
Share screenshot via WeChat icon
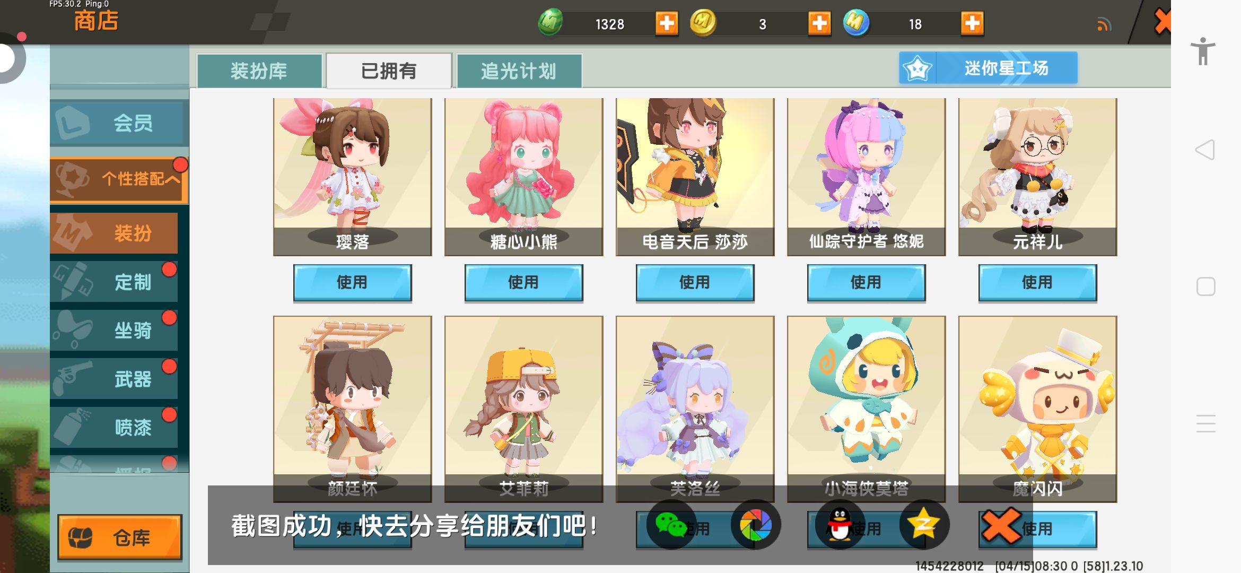click(671, 525)
